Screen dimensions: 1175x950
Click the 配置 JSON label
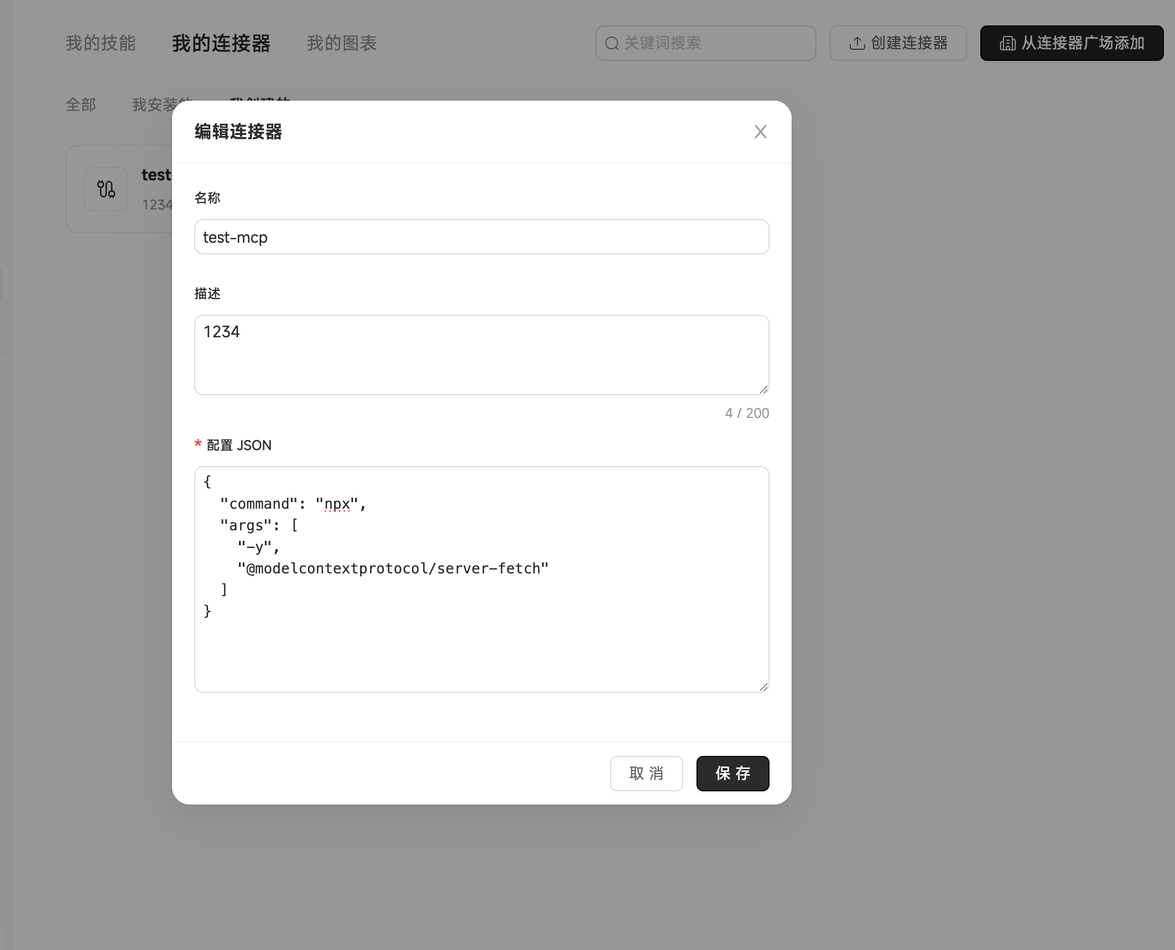click(x=239, y=445)
